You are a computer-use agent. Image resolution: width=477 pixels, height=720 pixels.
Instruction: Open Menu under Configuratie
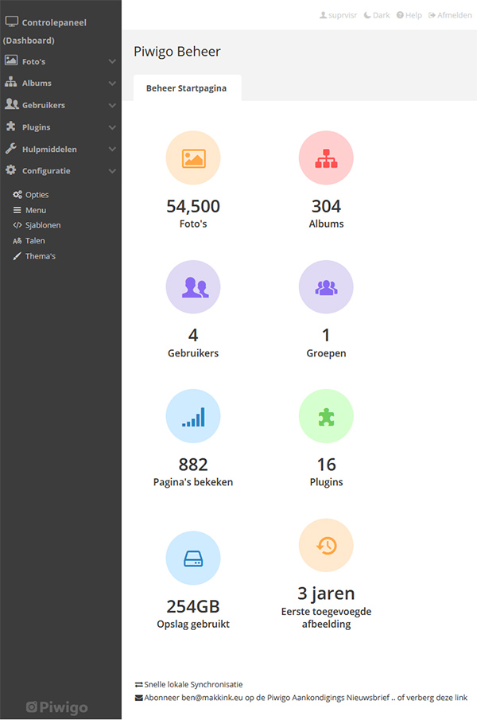tap(36, 210)
